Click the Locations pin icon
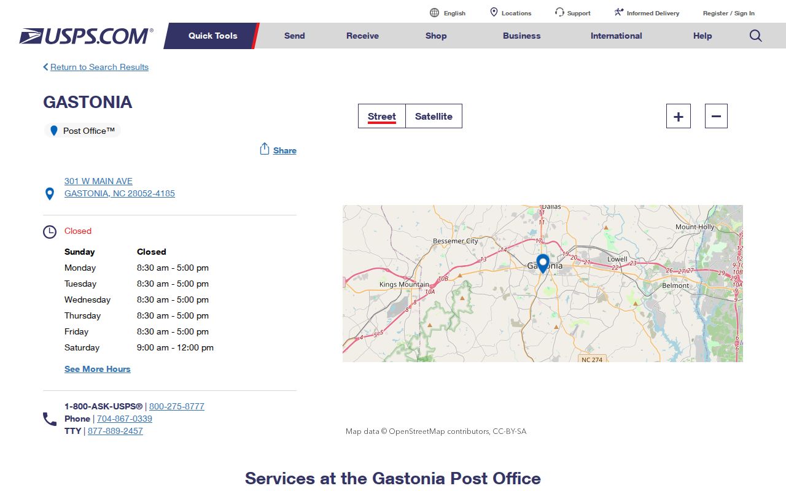This screenshot has width=786, height=491. pos(494,12)
